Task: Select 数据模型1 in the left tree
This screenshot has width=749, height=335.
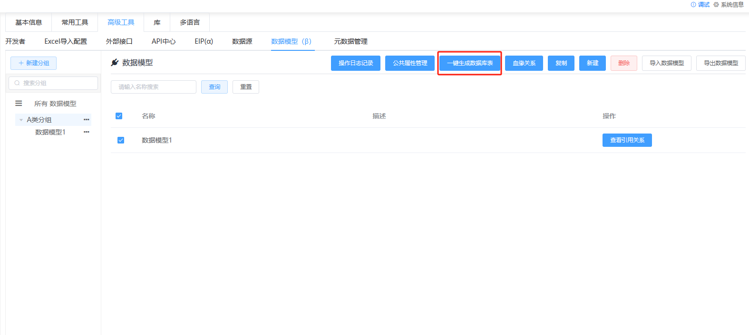Action: [x=50, y=132]
